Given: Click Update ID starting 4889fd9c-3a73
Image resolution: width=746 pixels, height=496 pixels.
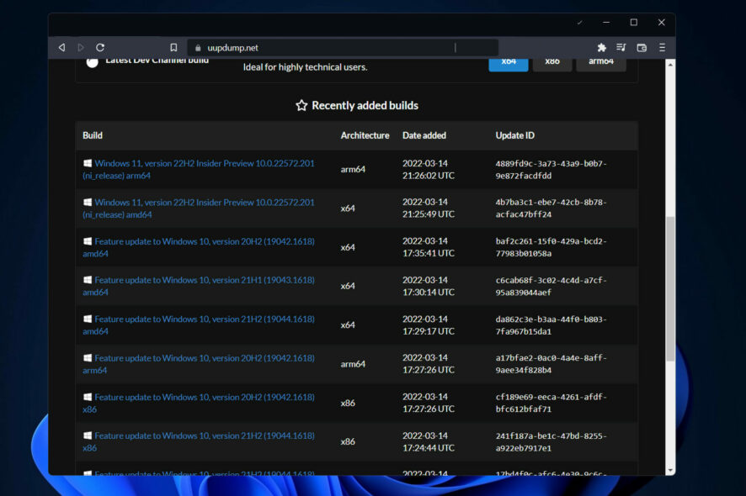Looking at the screenshot, I should [551, 170].
